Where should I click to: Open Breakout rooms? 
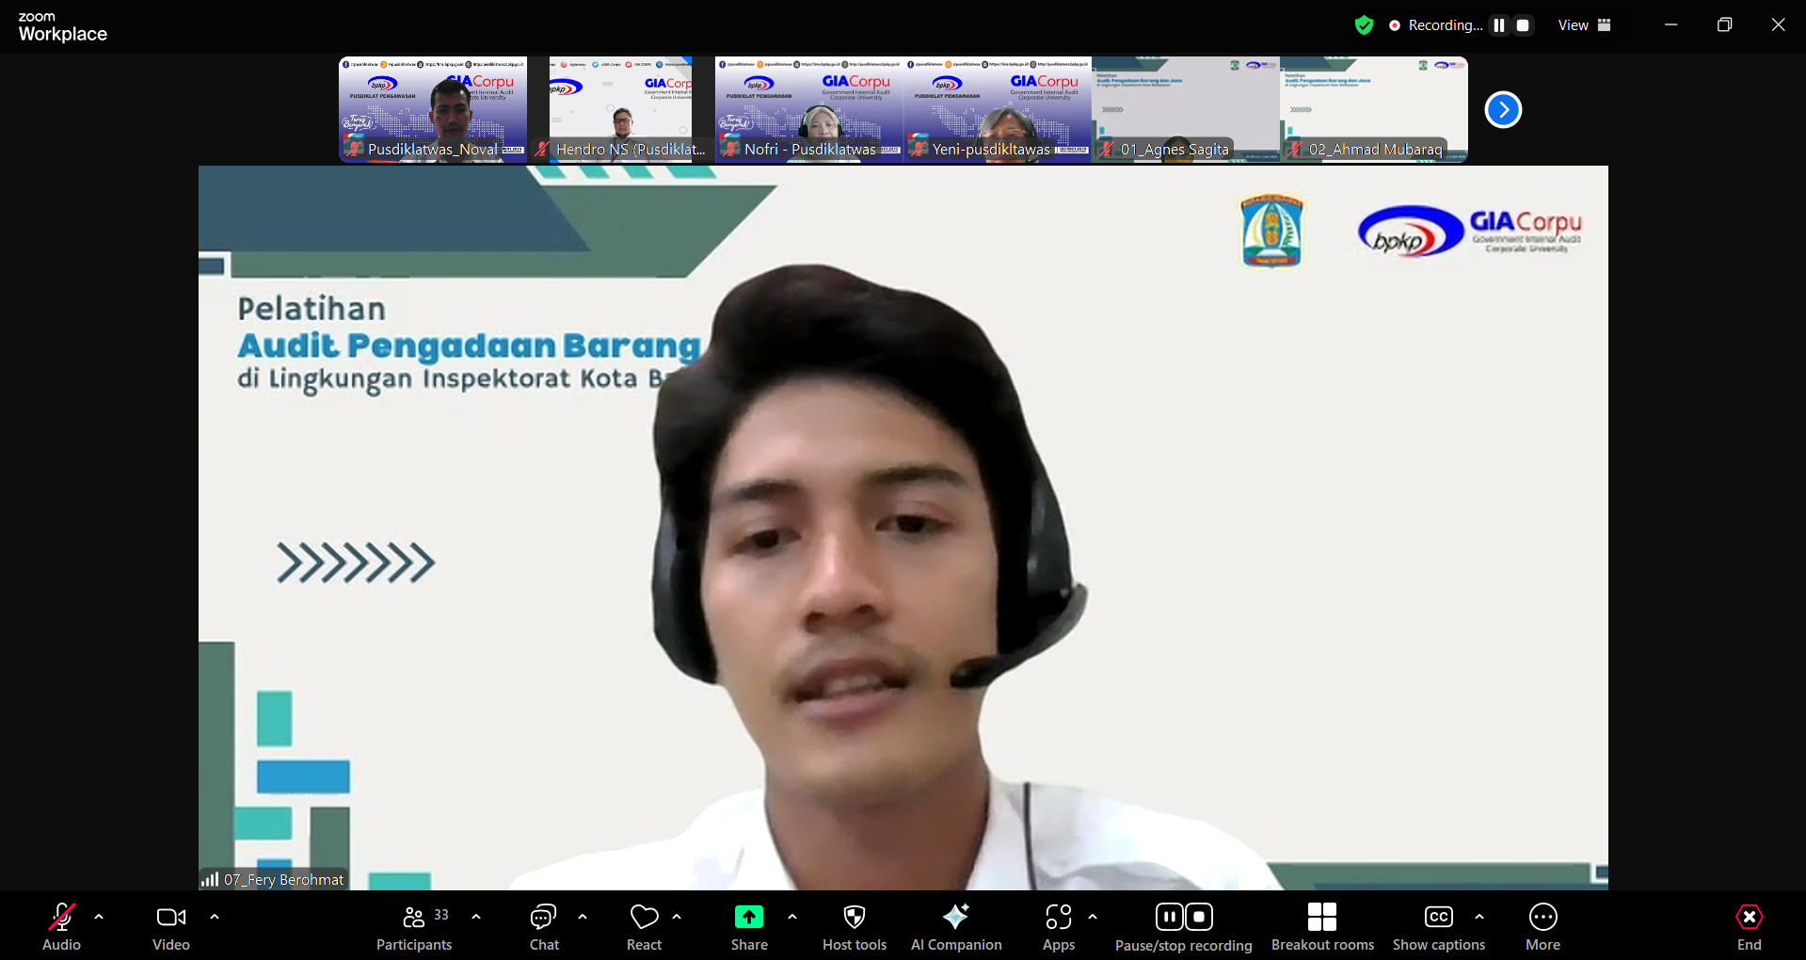click(x=1322, y=926)
